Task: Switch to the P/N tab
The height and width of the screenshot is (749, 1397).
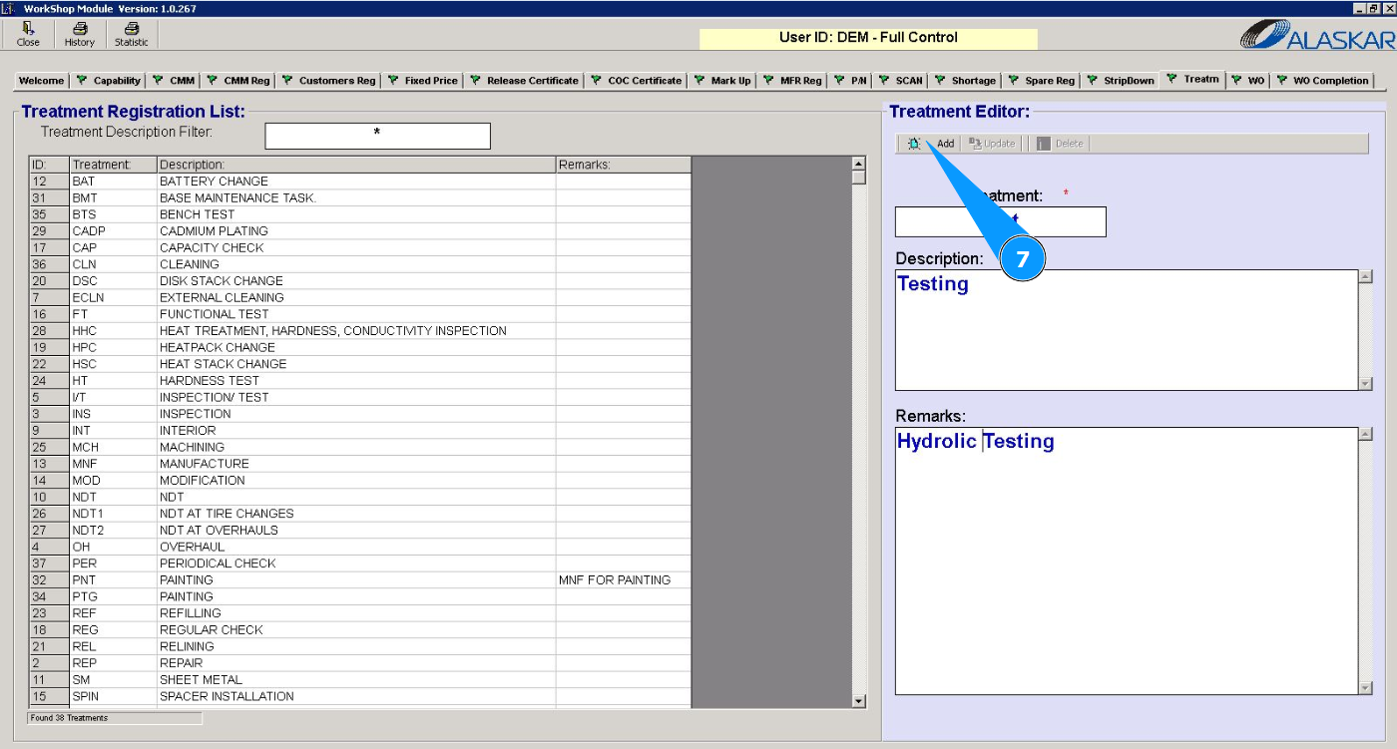Action: pos(849,81)
